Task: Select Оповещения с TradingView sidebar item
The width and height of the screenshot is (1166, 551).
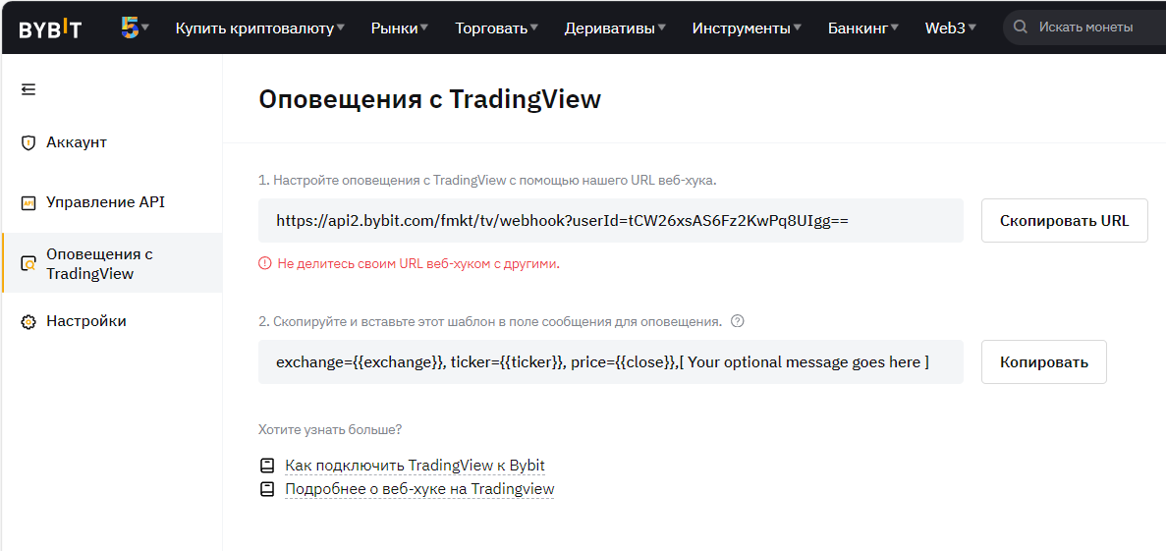Action: [112, 263]
